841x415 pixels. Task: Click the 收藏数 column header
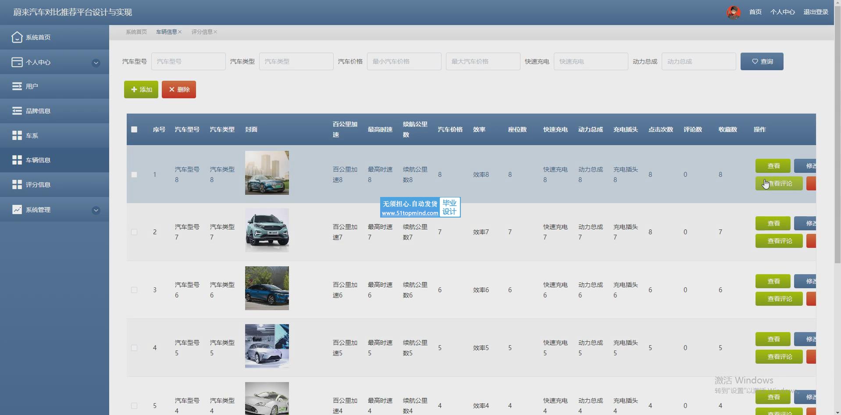(x=728, y=129)
